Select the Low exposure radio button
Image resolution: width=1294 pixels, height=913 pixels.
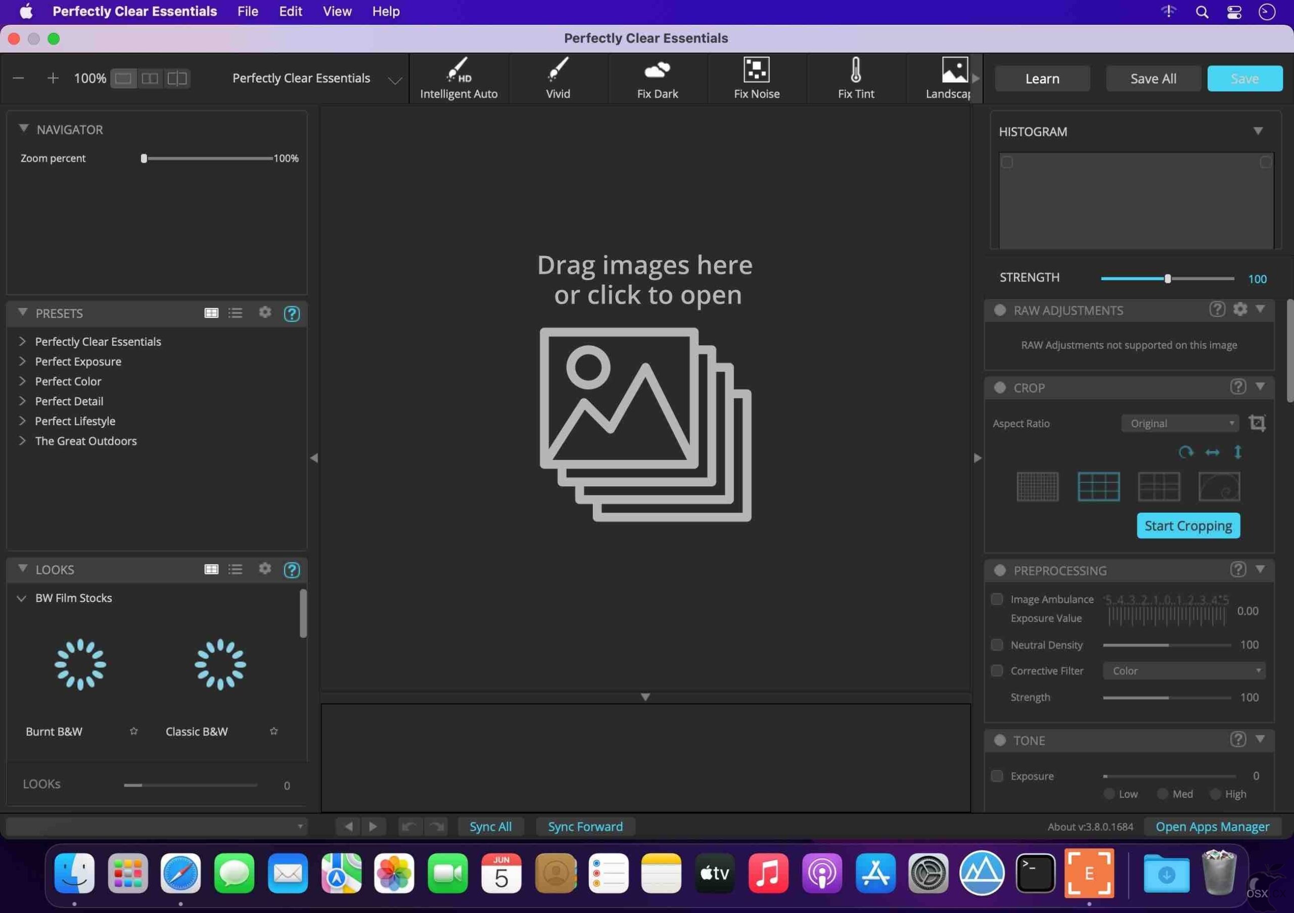point(1109,794)
